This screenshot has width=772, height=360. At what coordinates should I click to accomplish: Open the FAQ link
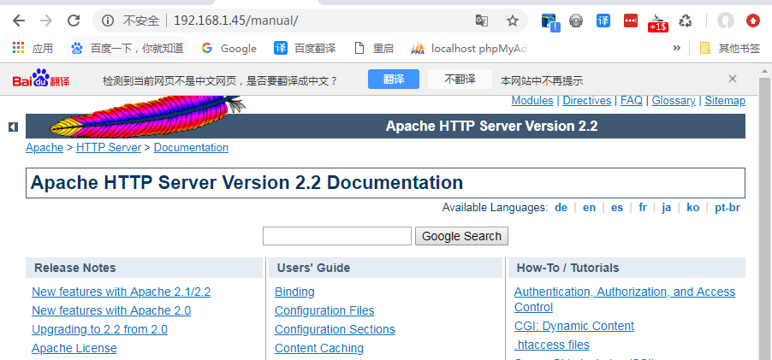click(631, 101)
